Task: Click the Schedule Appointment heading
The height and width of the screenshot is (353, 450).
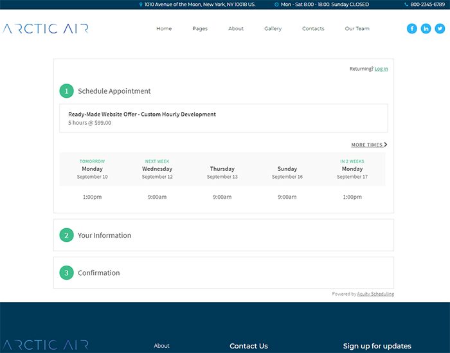Action: point(114,91)
